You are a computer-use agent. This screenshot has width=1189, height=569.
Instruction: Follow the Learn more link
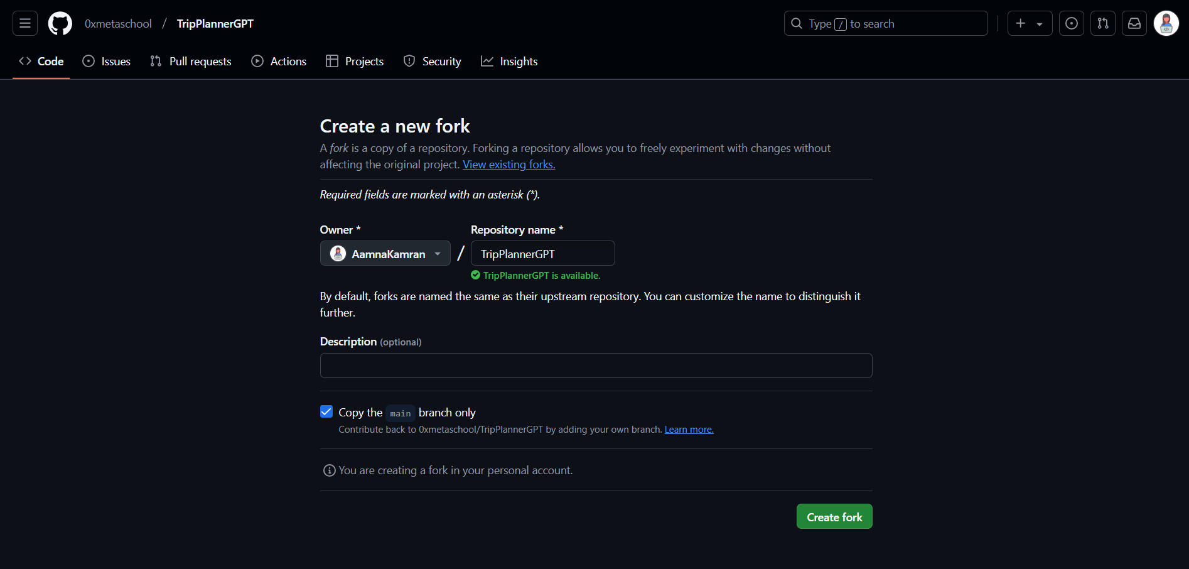(689, 430)
